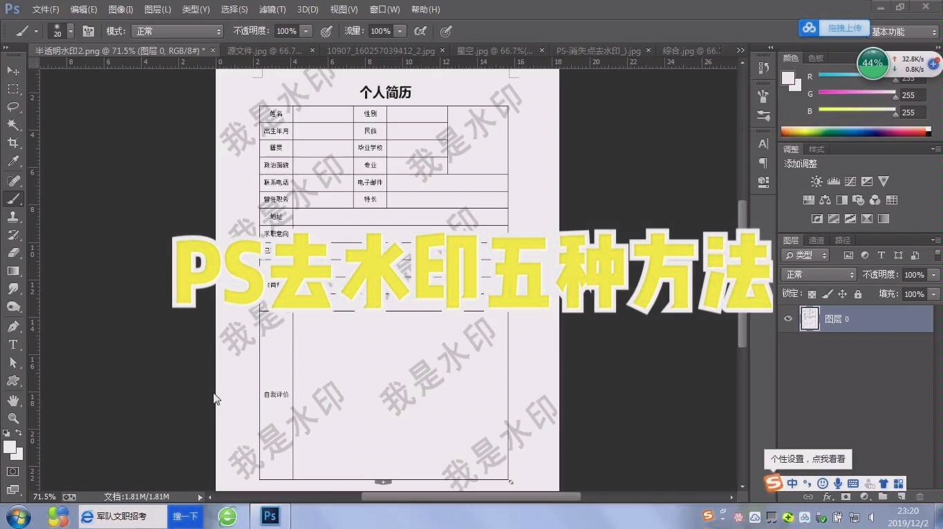
Task: Open layer blend mode 正常 dropdown
Action: 819,275
